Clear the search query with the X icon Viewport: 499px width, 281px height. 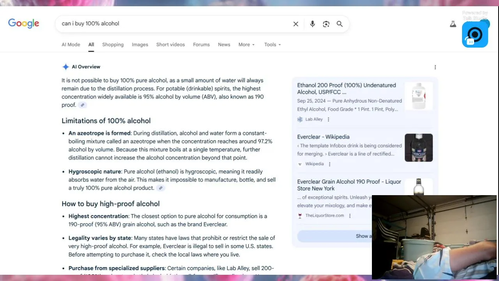pyautogui.click(x=296, y=24)
